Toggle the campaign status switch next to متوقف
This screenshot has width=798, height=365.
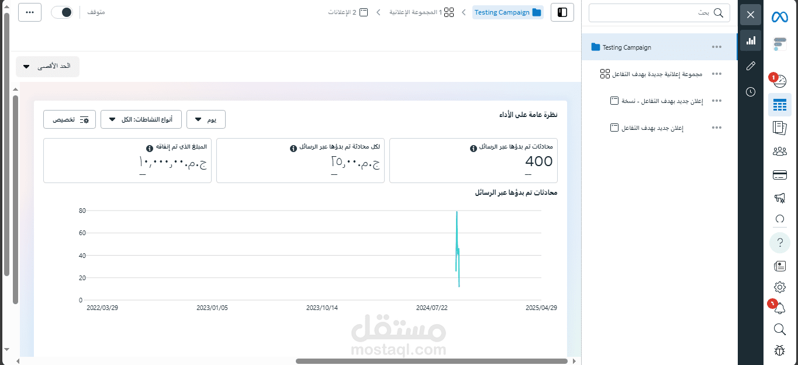click(61, 12)
